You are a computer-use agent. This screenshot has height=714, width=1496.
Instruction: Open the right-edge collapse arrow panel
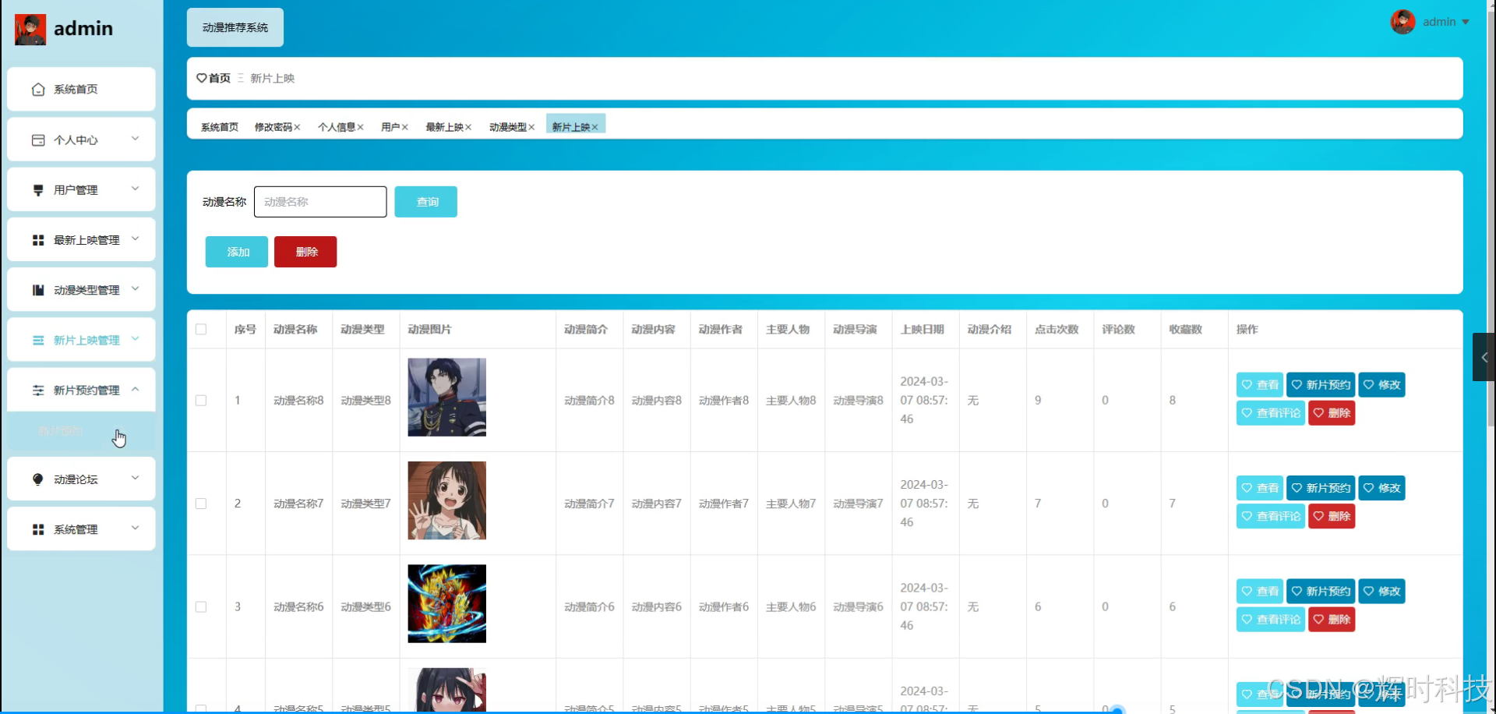pos(1484,357)
